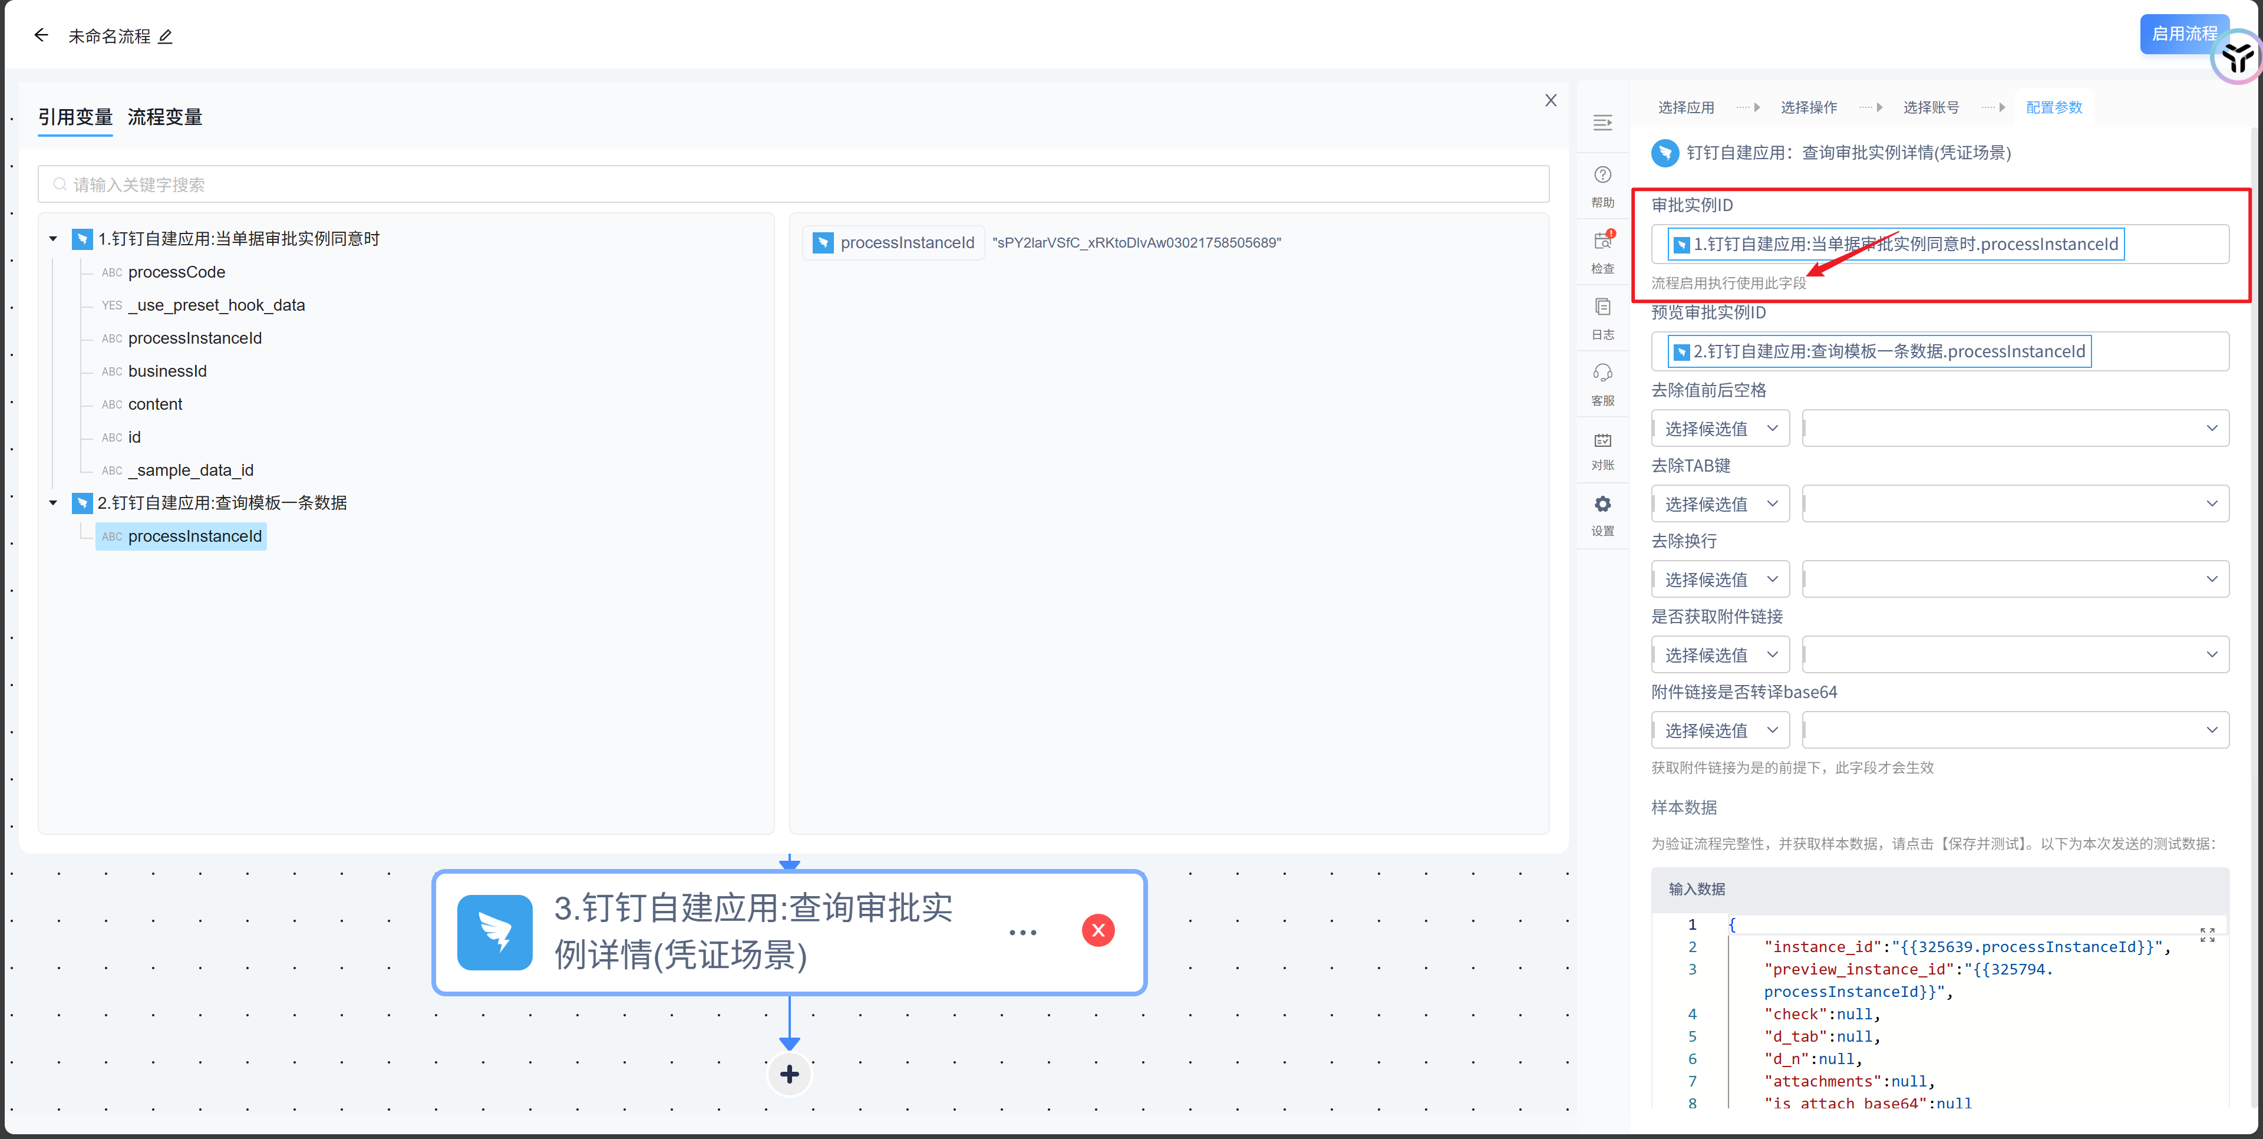The width and height of the screenshot is (2263, 1139).
Task: Open 去除值前后空格 选择候选值 dropdown
Action: click(1719, 428)
